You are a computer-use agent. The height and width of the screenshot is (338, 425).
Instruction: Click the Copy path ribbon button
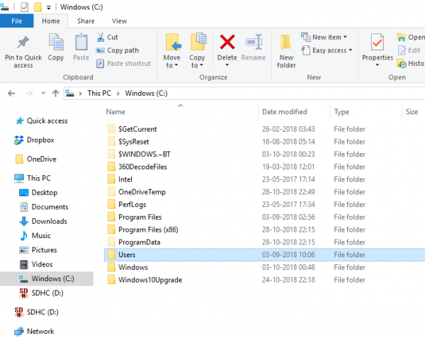coord(118,50)
